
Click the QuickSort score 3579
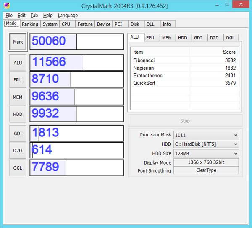pyautogui.click(x=230, y=83)
